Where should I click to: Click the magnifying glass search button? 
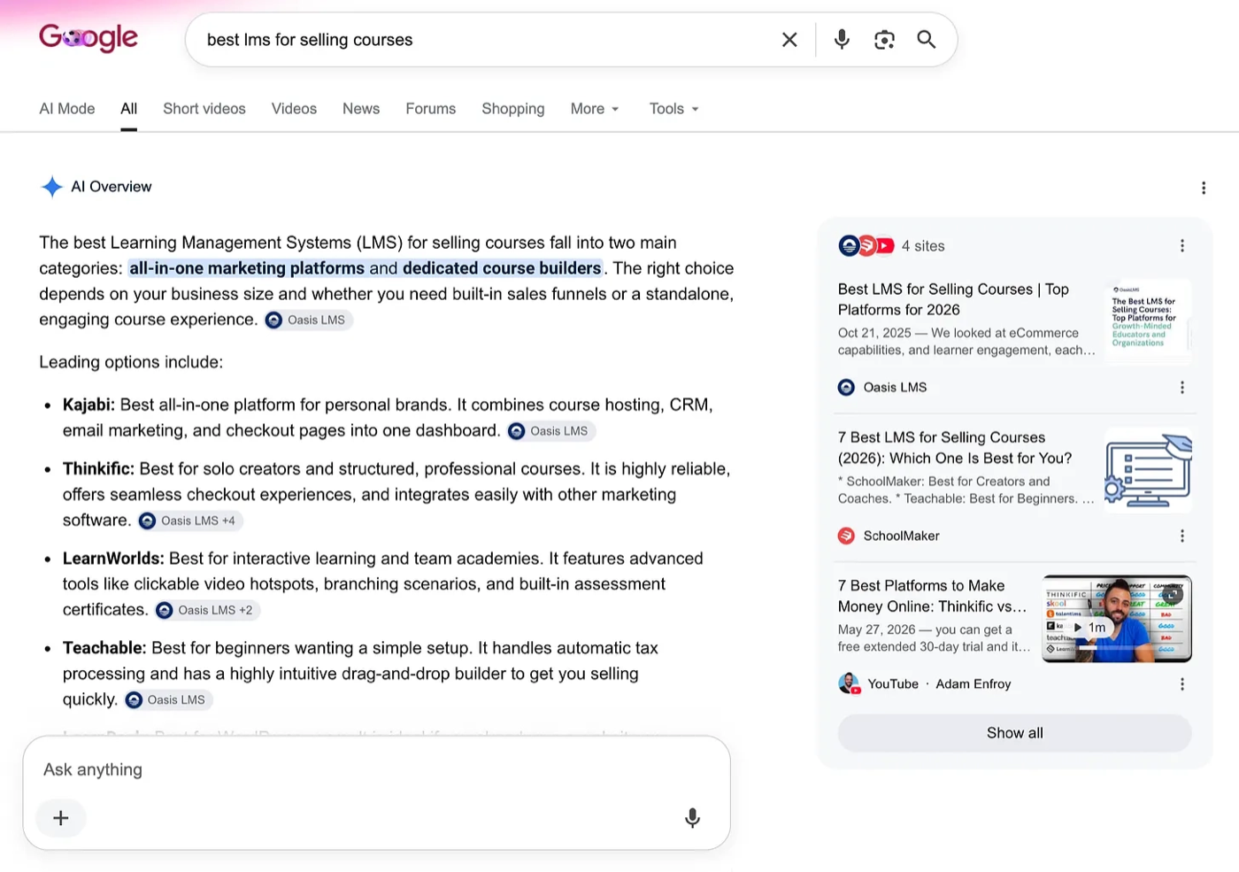[926, 40]
